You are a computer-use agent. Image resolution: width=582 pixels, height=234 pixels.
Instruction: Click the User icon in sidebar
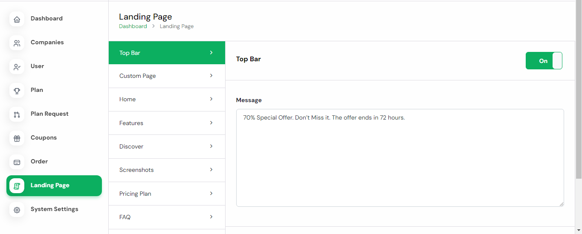pyautogui.click(x=17, y=67)
